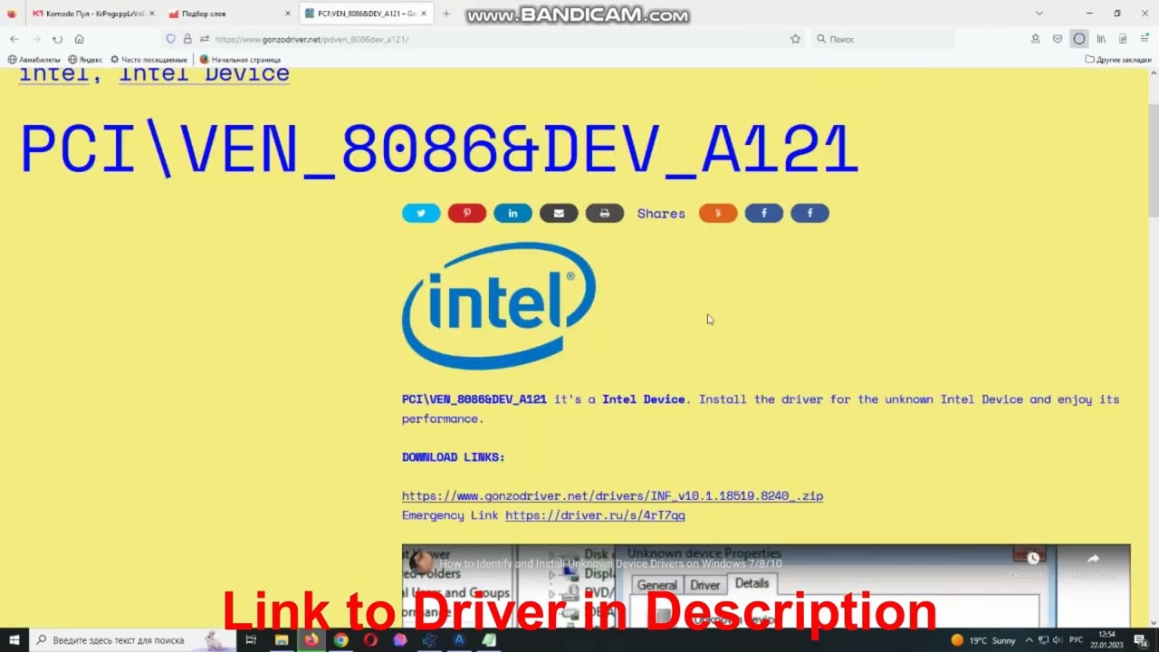Click the Поиск search box
Screen dimensions: 1159x652
pyautogui.click(x=883, y=39)
